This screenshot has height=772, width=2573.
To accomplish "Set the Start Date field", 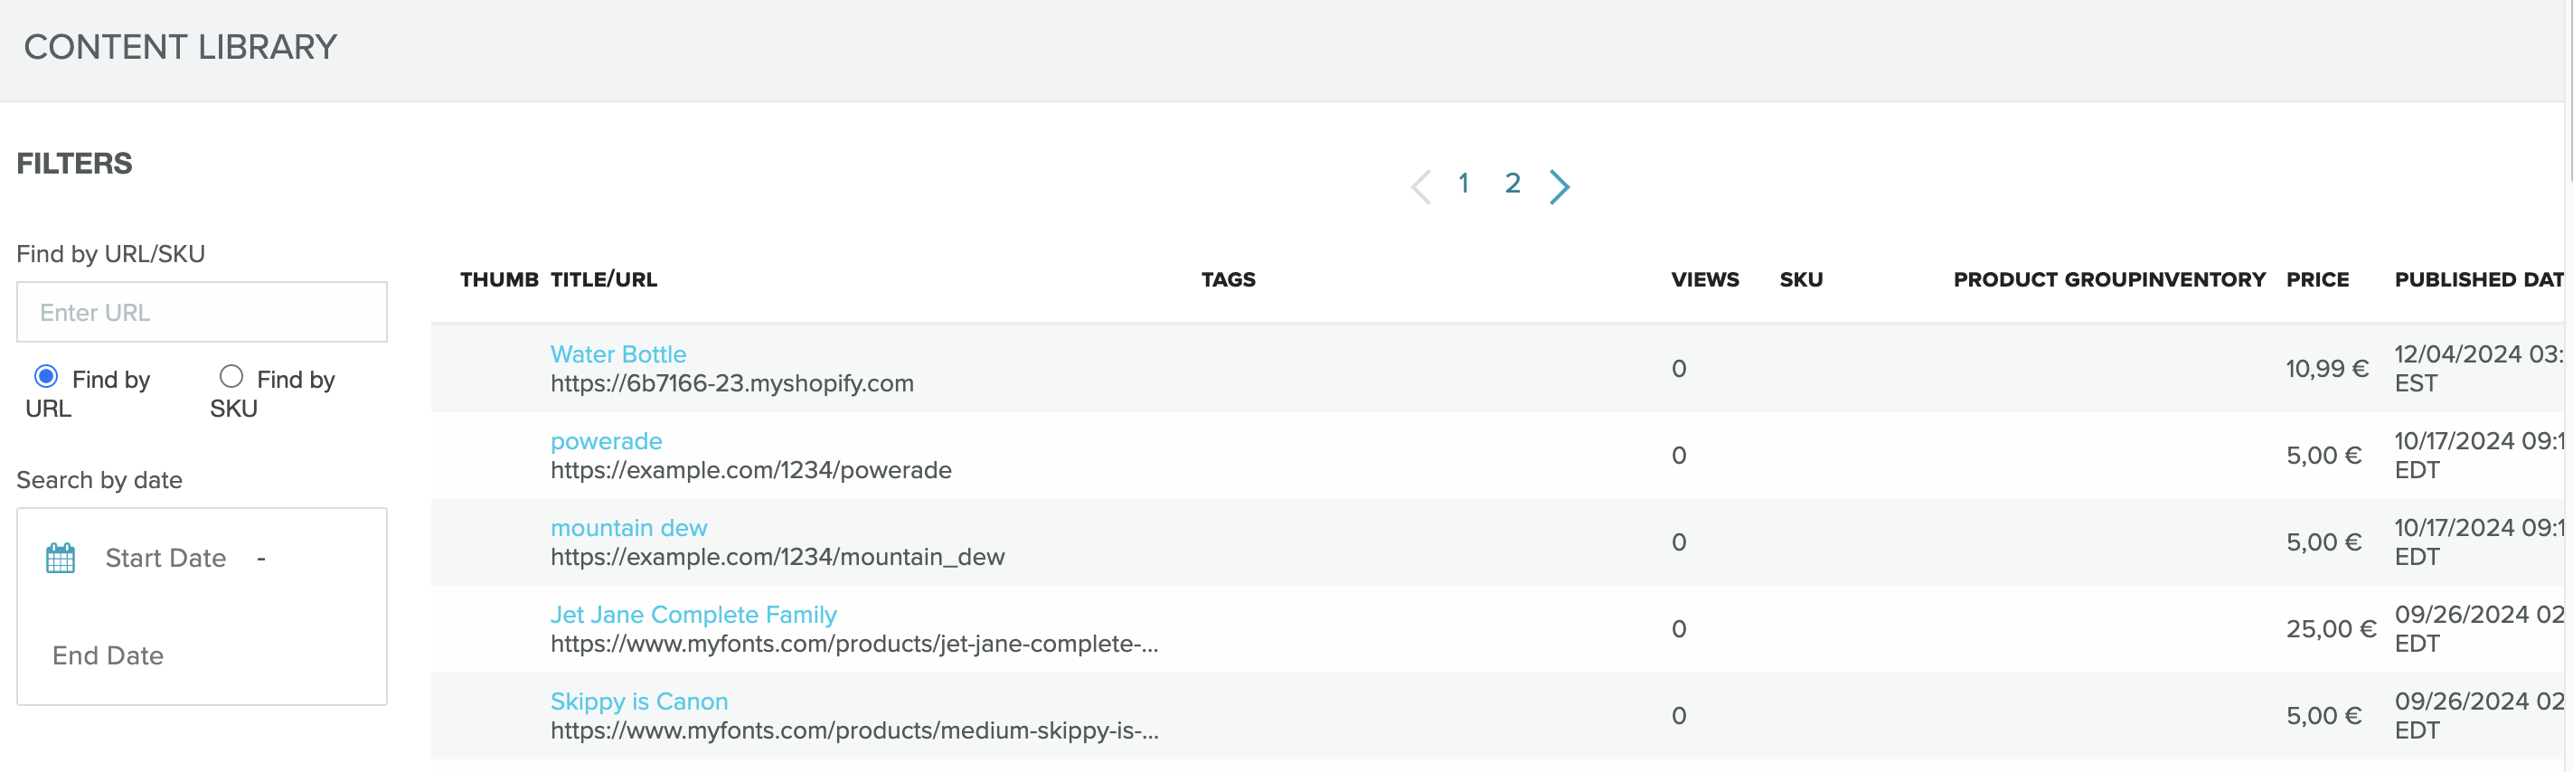I will [165, 559].
